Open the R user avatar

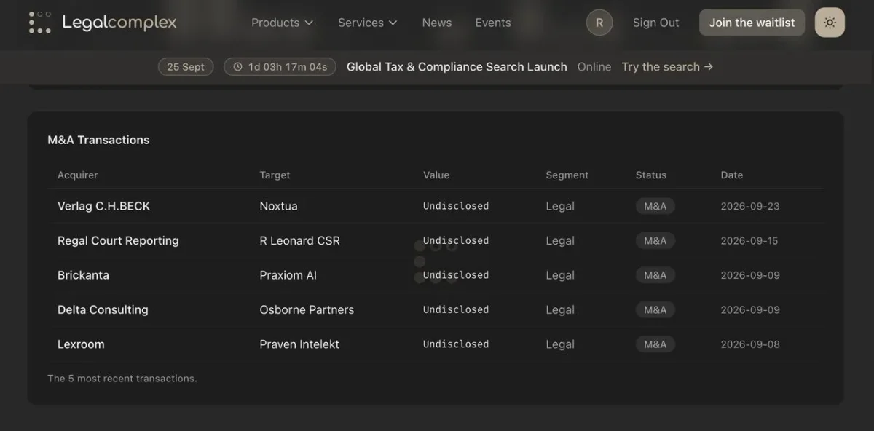pyautogui.click(x=599, y=23)
